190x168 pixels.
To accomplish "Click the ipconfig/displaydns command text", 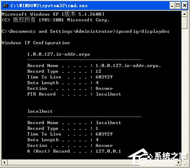I will (143, 31).
